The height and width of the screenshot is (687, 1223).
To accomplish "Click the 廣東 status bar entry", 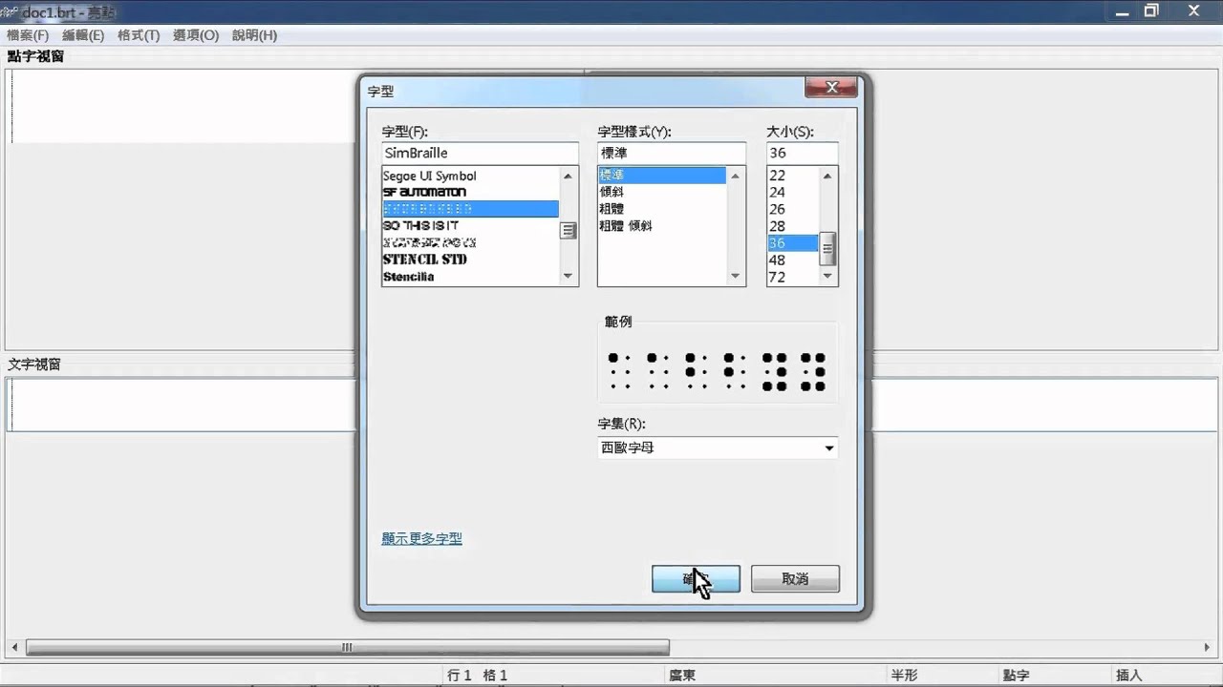I will 682,676.
